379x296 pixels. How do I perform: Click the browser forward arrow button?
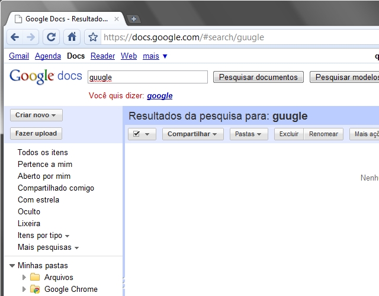(x=31, y=37)
